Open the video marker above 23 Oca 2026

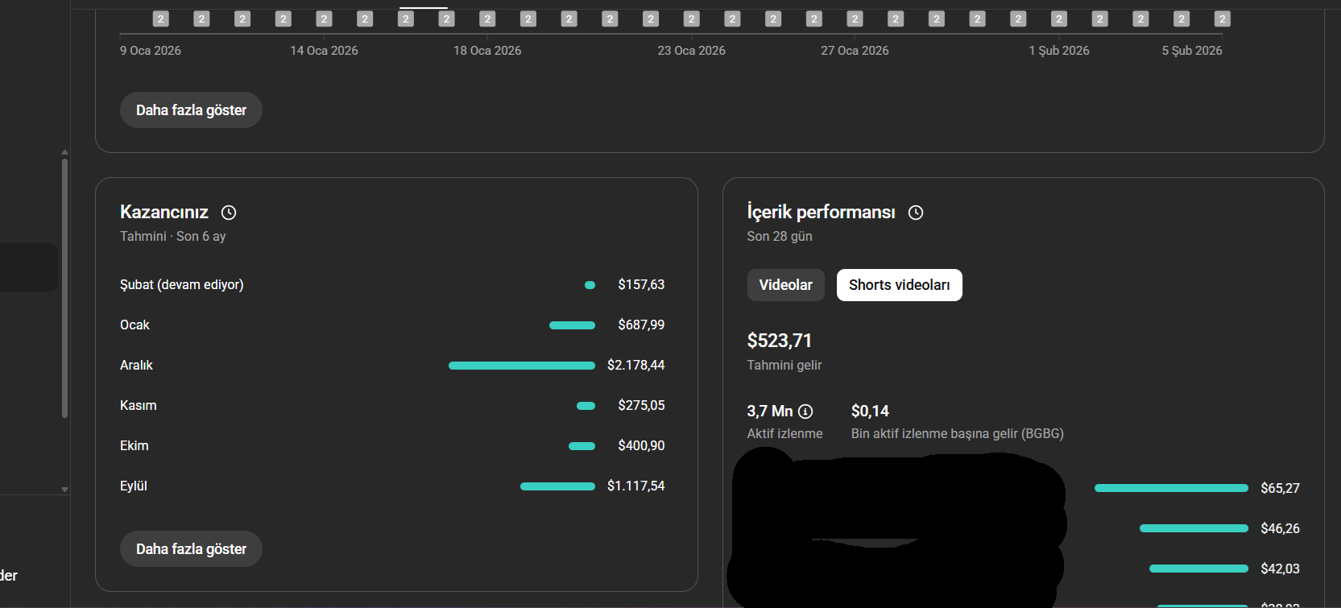tap(691, 19)
